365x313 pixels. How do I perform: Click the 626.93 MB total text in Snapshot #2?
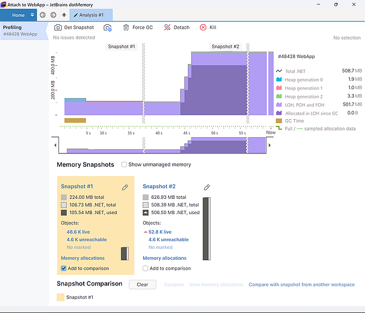click(168, 197)
